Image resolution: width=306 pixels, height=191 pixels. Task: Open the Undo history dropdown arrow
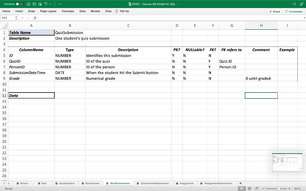[50, 4]
